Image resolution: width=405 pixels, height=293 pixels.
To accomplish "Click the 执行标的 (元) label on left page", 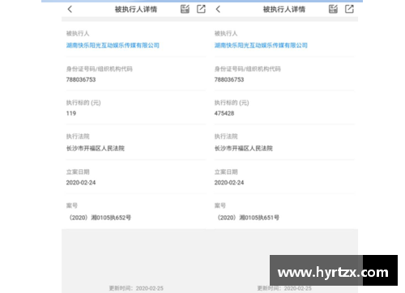I will pos(83,103).
